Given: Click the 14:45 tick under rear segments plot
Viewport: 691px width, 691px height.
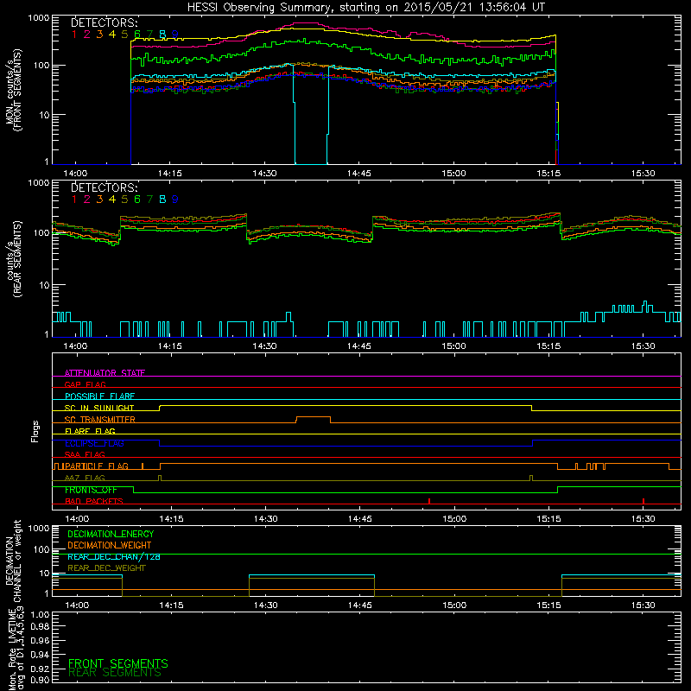Looking at the screenshot, I should (x=358, y=346).
